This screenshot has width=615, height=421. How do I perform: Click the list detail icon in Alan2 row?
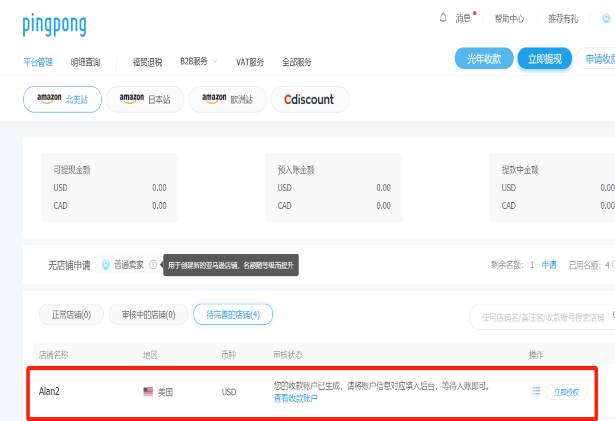click(x=536, y=391)
